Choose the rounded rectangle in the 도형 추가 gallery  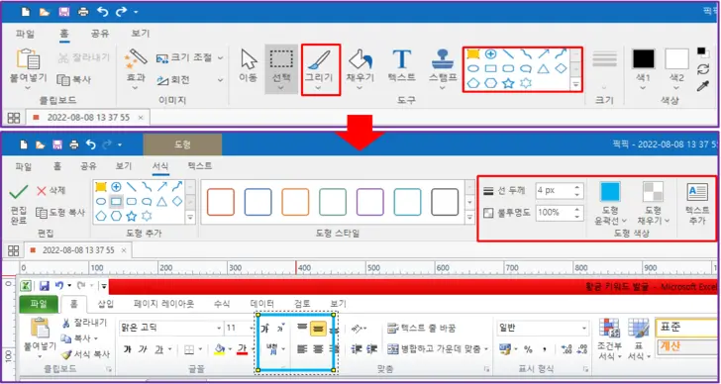(x=132, y=201)
